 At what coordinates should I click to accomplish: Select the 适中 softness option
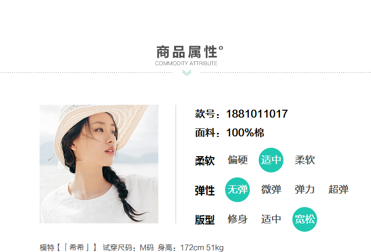coord(271,160)
